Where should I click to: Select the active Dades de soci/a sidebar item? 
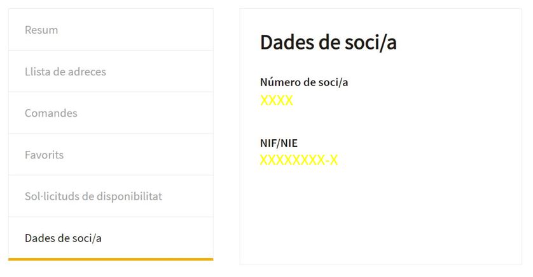[63, 238]
